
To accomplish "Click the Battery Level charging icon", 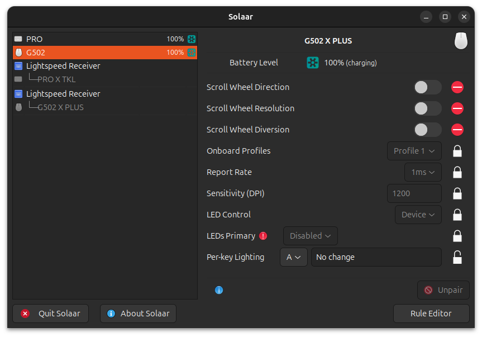I will [x=313, y=63].
